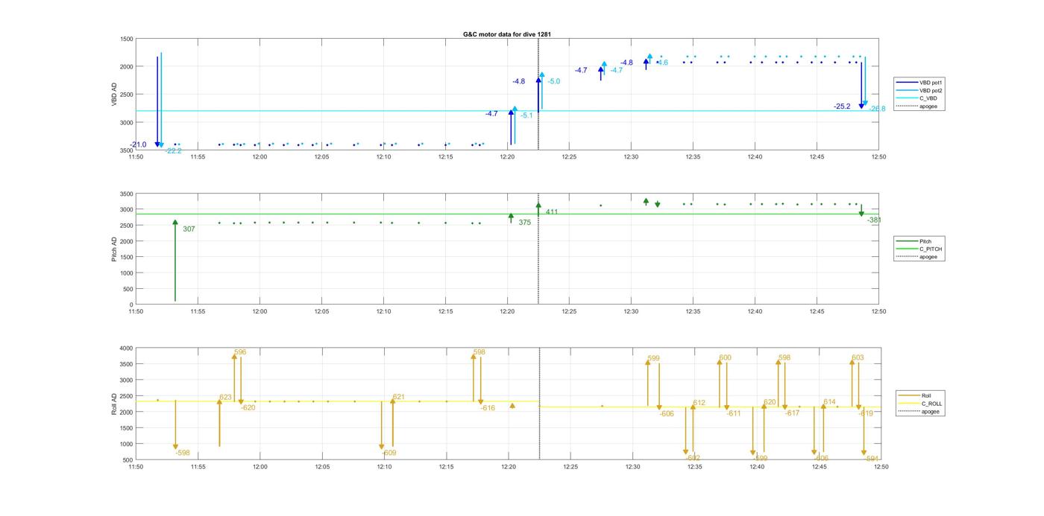Click the '596' roll data label
This screenshot has height=516, width=1044.
[x=240, y=352]
